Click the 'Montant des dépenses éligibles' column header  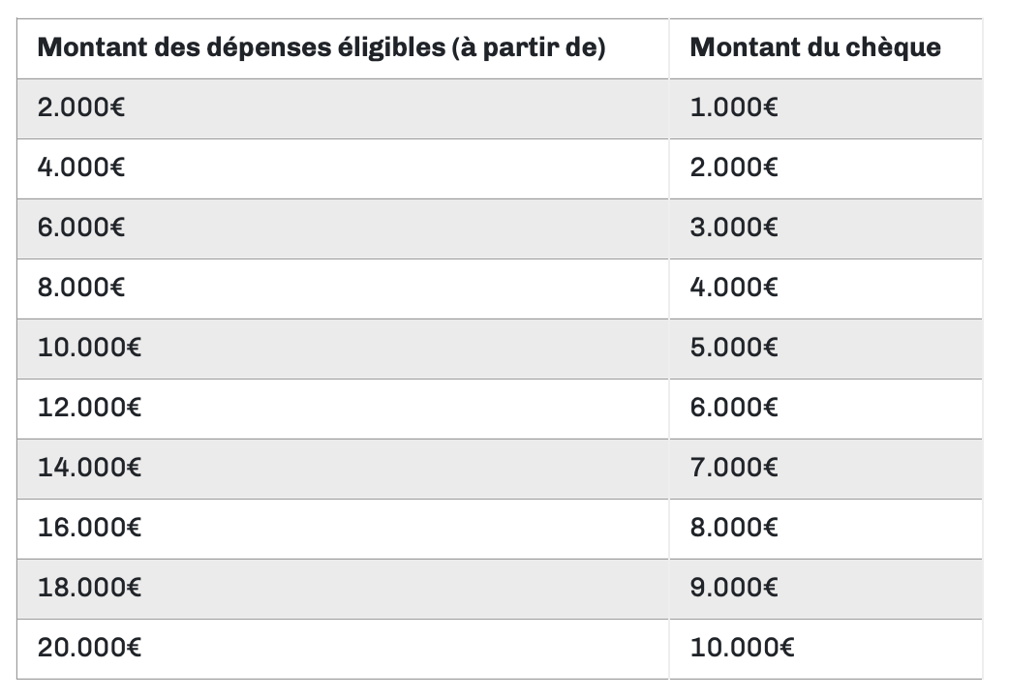click(321, 47)
